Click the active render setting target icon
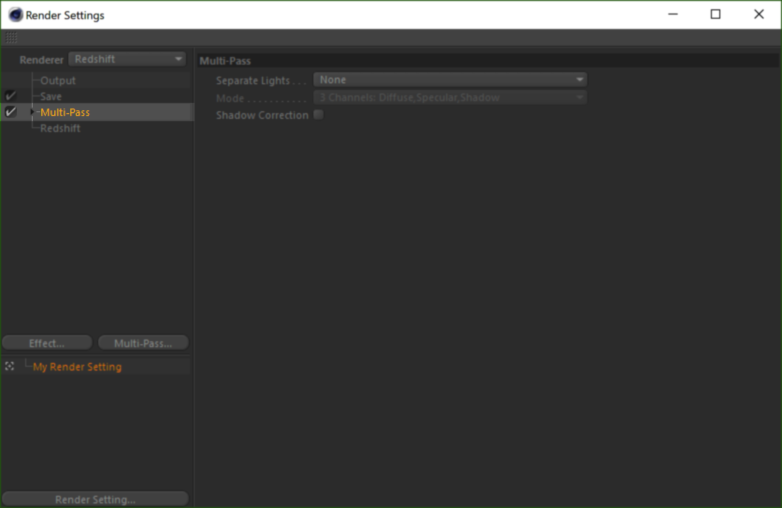 9,366
